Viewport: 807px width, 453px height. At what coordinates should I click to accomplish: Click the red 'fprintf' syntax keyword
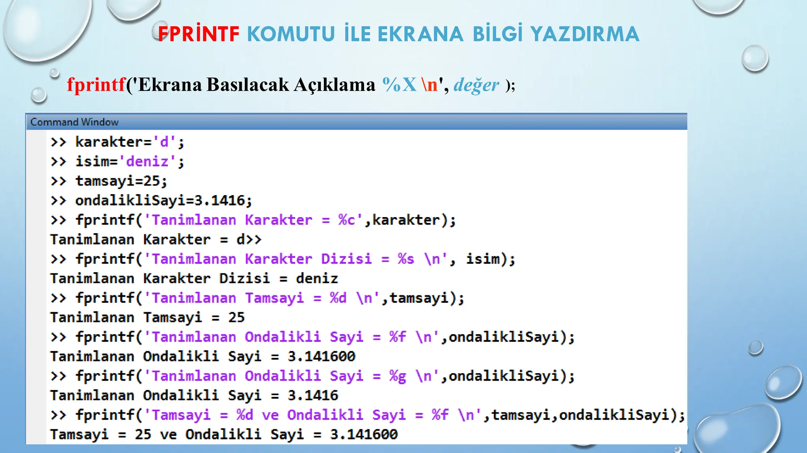click(96, 85)
